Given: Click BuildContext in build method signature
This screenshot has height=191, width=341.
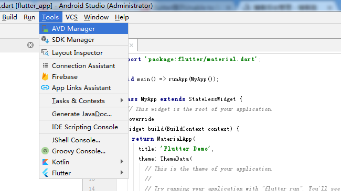Looking at the screenshot, I should tap(186, 129).
